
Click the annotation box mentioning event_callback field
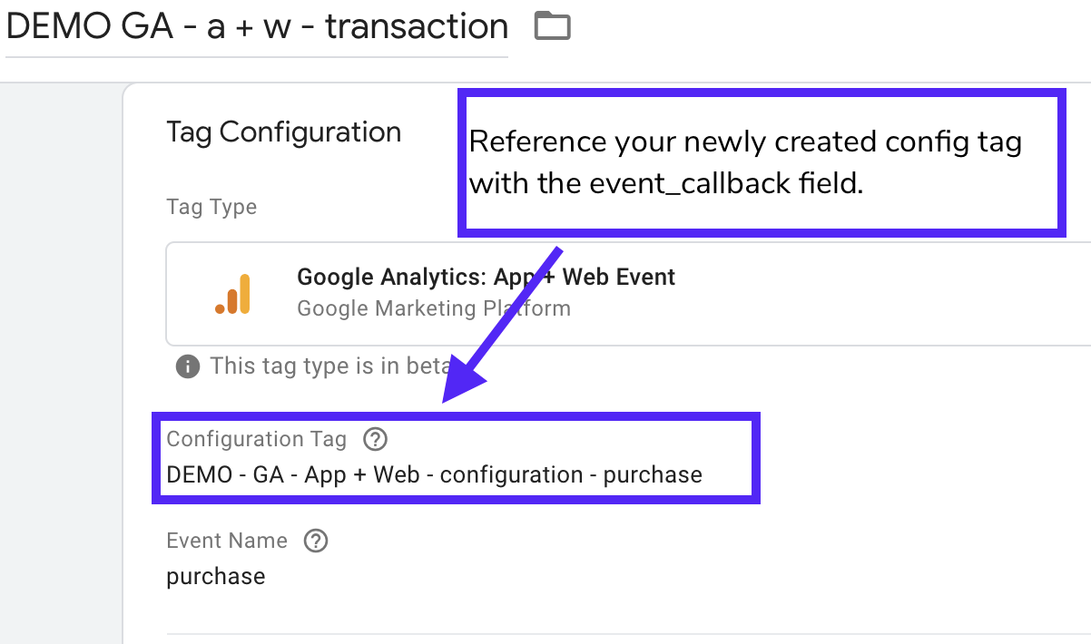click(762, 162)
